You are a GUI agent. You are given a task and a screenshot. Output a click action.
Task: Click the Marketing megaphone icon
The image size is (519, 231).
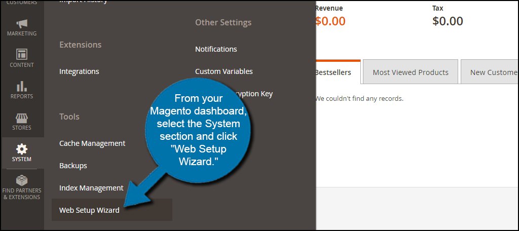click(x=22, y=23)
